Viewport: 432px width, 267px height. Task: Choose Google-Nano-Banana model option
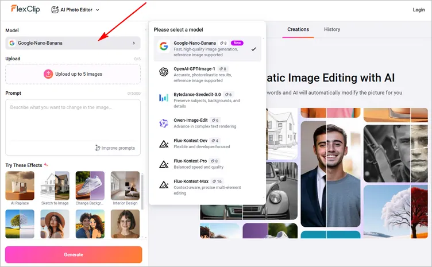pyautogui.click(x=207, y=49)
